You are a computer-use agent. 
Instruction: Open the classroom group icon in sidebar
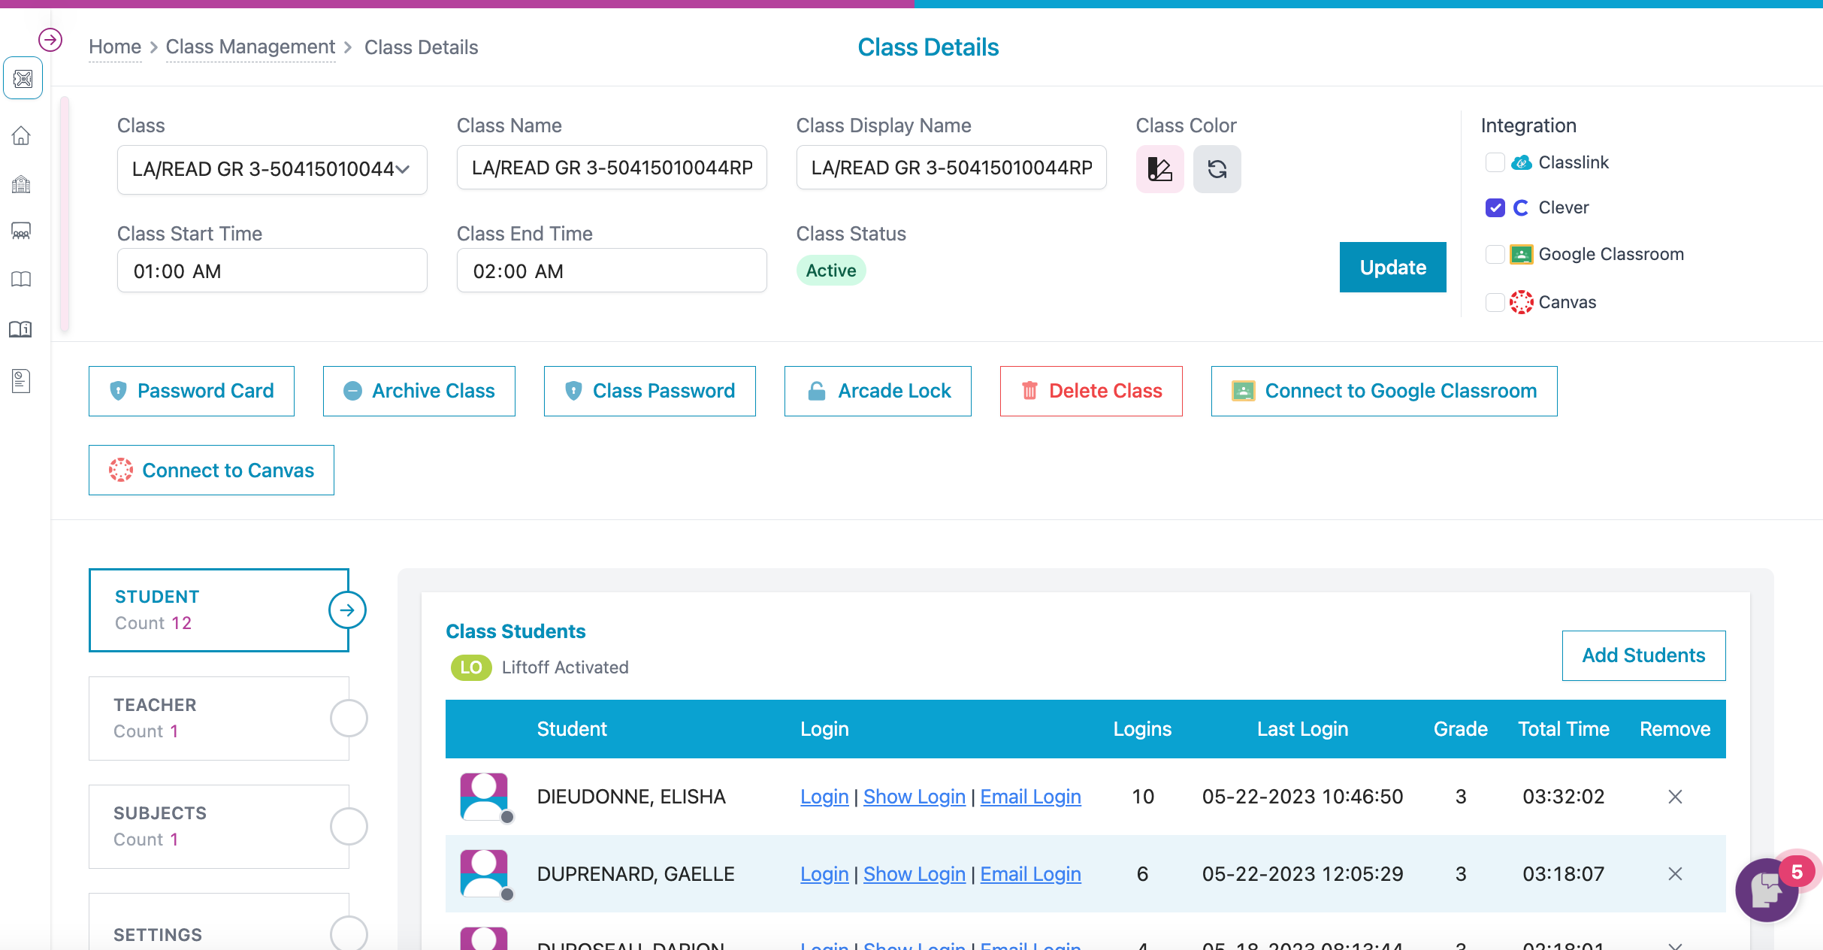pyautogui.click(x=21, y=231)
